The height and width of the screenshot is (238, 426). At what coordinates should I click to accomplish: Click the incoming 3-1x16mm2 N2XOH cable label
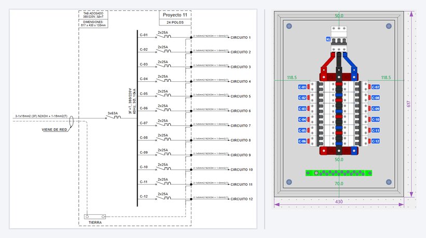click(41, 116)
